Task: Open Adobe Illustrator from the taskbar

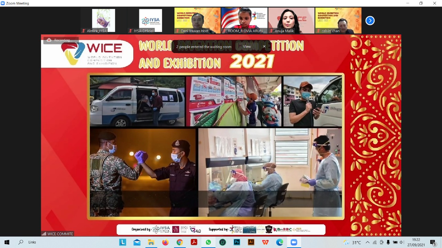Action: [251, 242]
